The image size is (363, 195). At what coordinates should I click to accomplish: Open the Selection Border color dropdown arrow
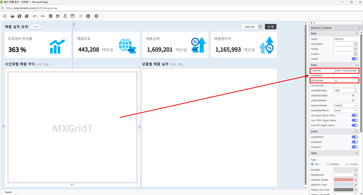(356, 180)
